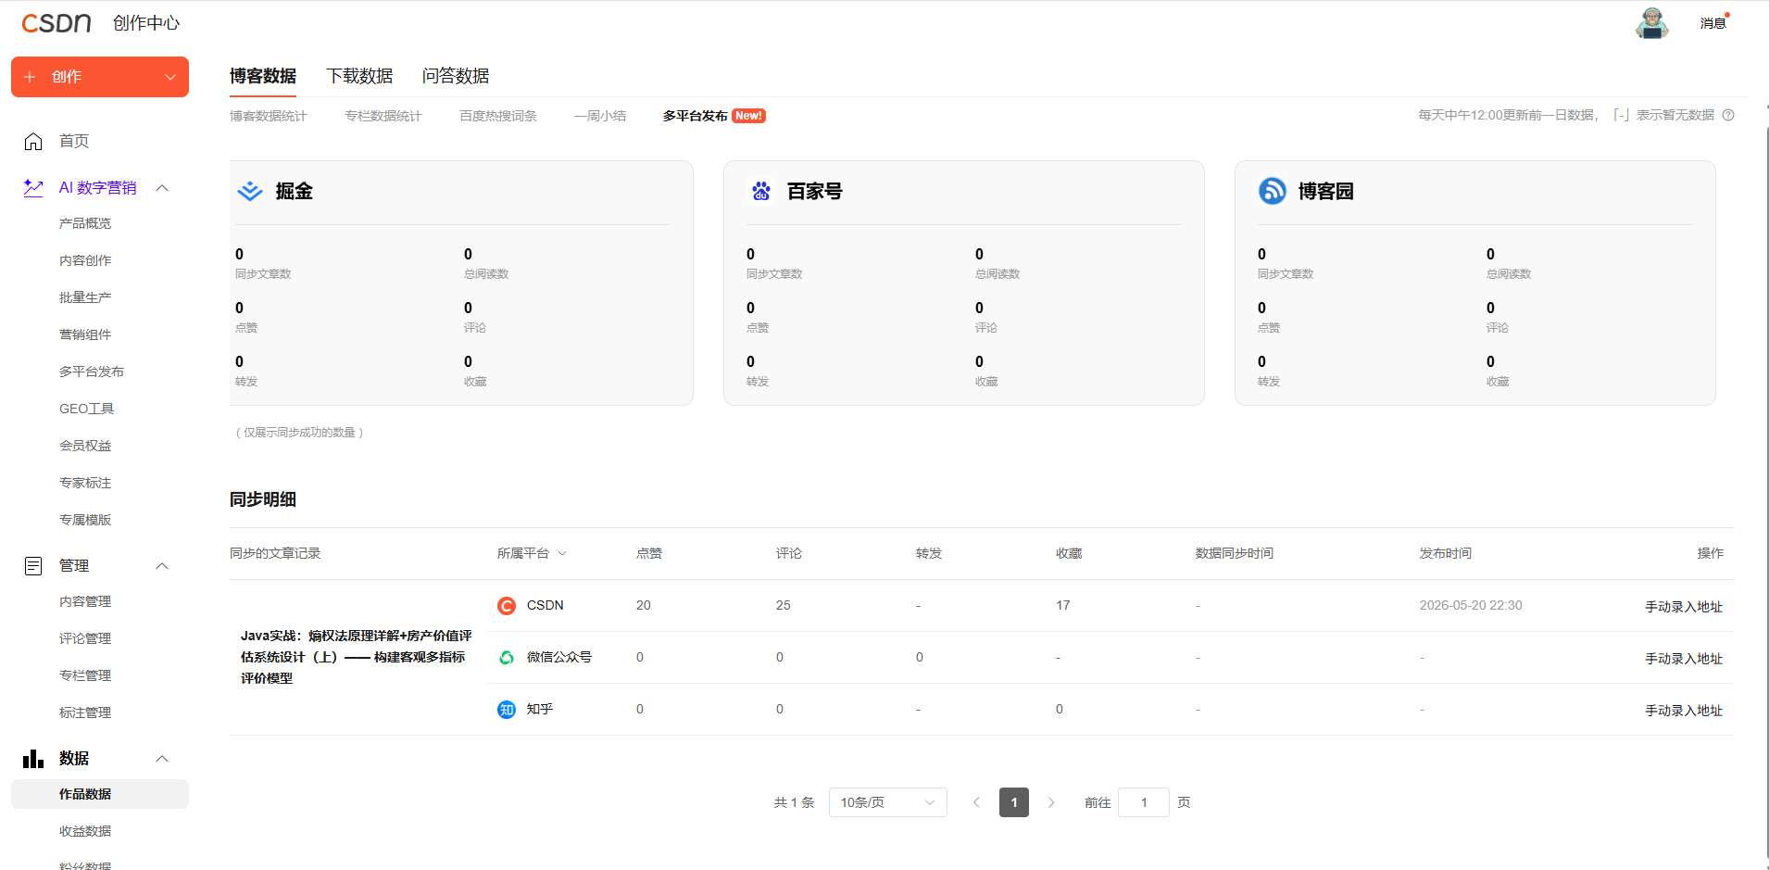Click the plus icon on 创作 button
Screen dimensions: 1769x870
[30, 77]
